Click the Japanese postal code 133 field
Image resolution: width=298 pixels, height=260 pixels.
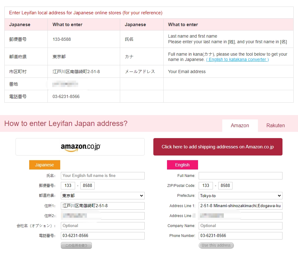(x=68, y=186)
